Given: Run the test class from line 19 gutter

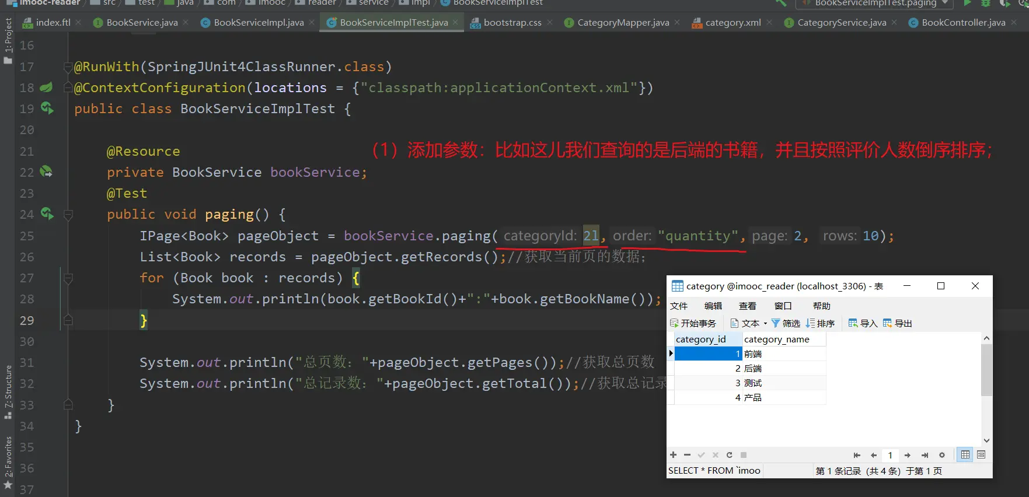Looking at the screenshot, I should point(47,108).
